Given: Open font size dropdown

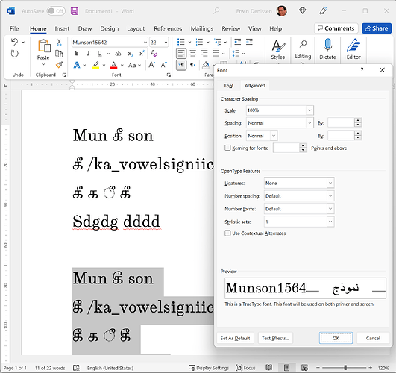Looking at the screenshot, I should [x=166, y=43].
